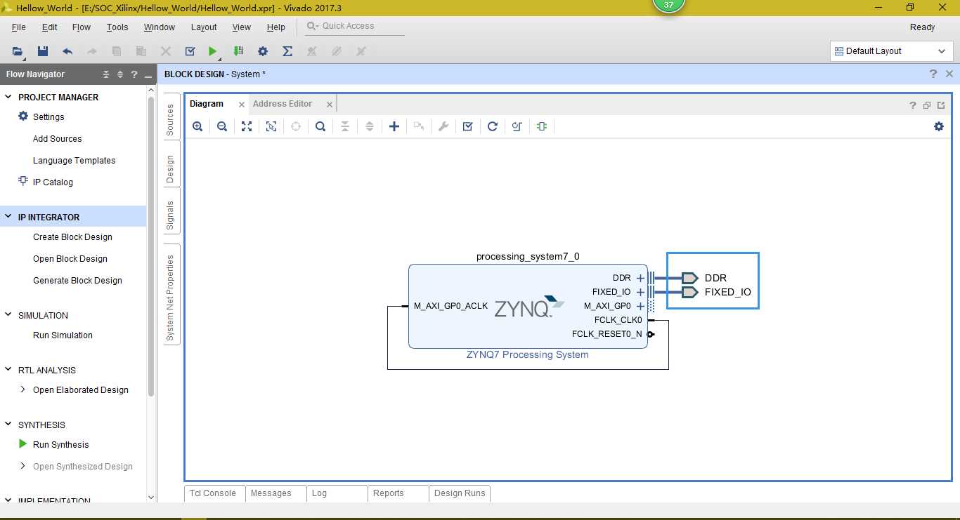Screen dimensions: 960x520
Task: Open the Flow menu
Action: (x=82, y=27)
